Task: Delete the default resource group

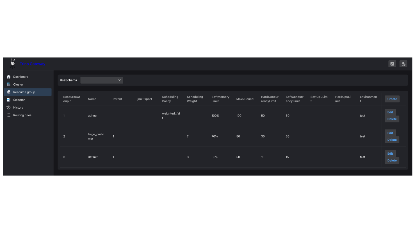Action: (392, 161)
